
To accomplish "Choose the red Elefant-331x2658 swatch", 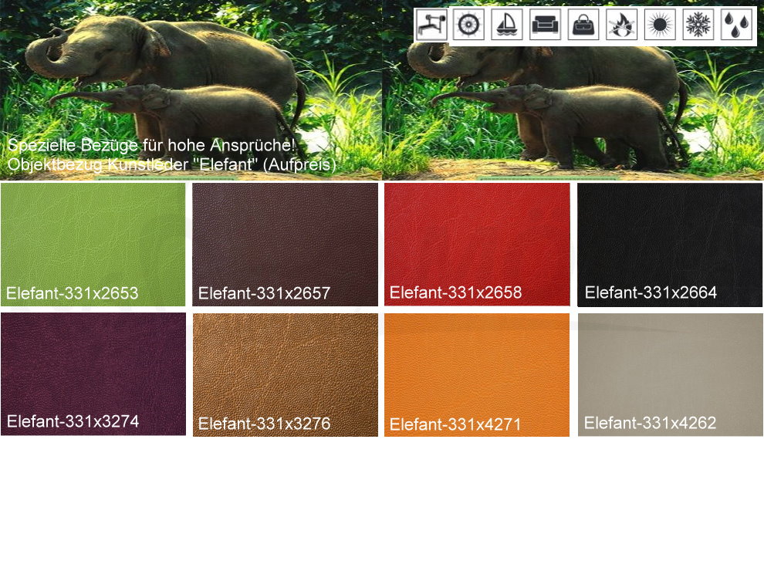I will (x=477, y=245).
